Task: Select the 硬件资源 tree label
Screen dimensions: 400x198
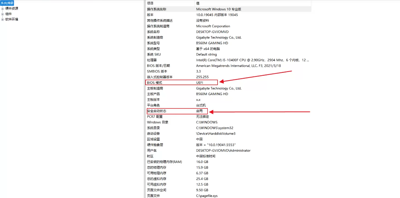Action: point(12,9)
